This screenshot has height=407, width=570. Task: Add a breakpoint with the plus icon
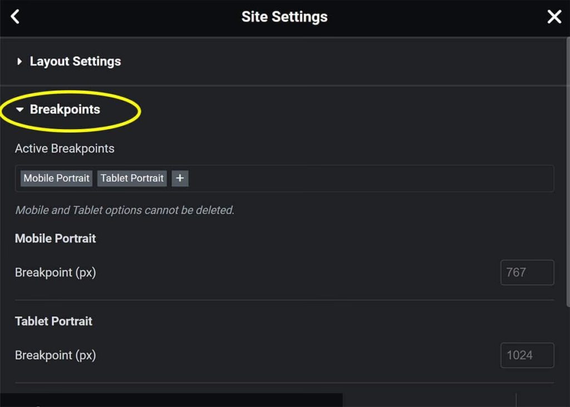pos(180,178)
